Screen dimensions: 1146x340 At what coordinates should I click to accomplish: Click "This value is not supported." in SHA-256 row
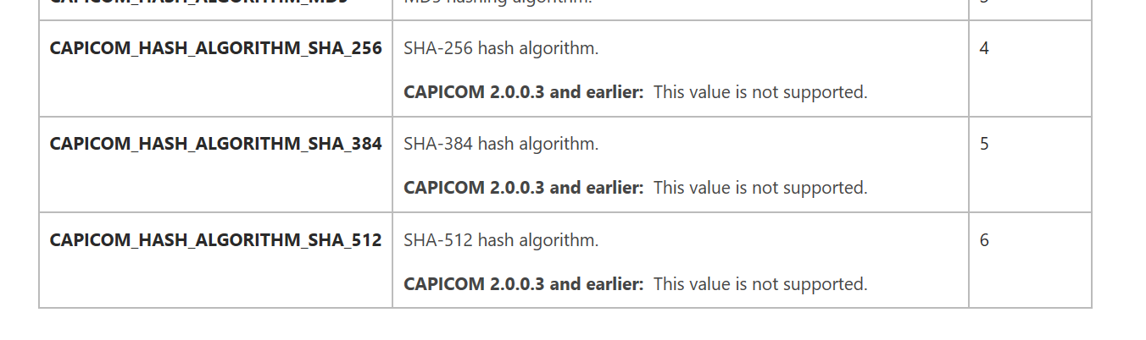[760, 92]
